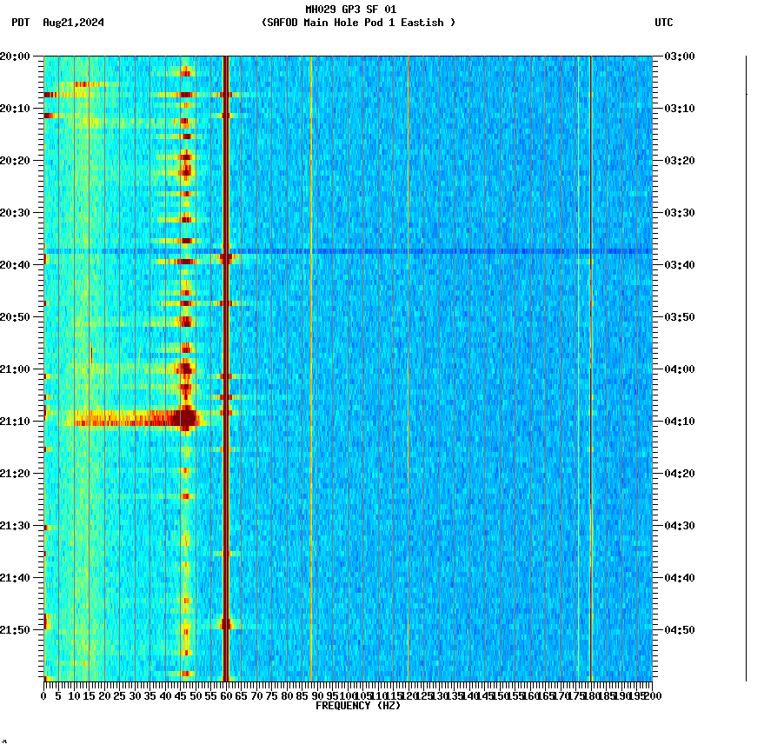The width and height of the screenshot is (784, 751).
Task: Click the UTC timezone label
Action: point(665,23)
